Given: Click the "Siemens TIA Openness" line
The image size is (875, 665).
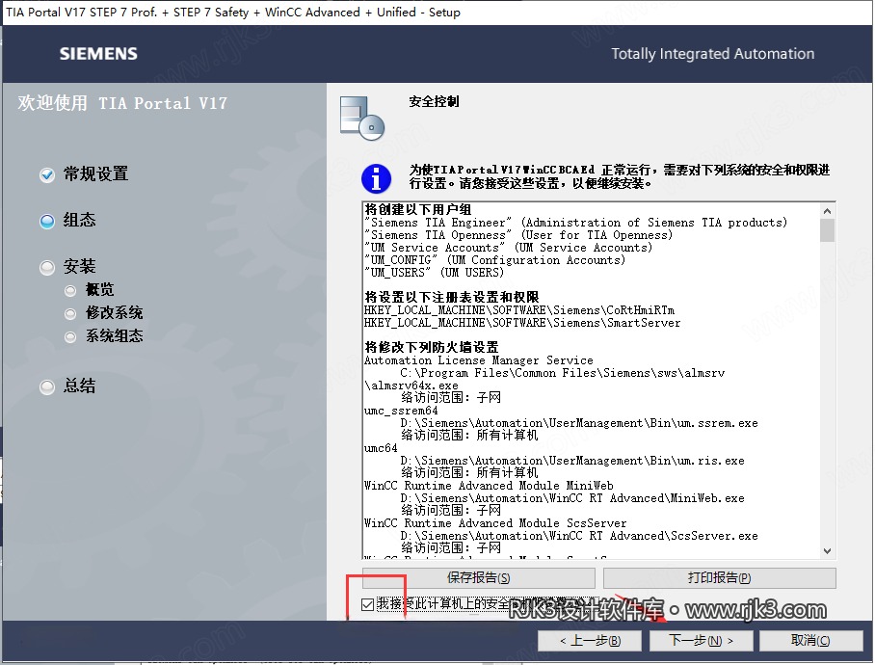Looking at the screenshot, I should pyautogui.click(x=519, y=235).
